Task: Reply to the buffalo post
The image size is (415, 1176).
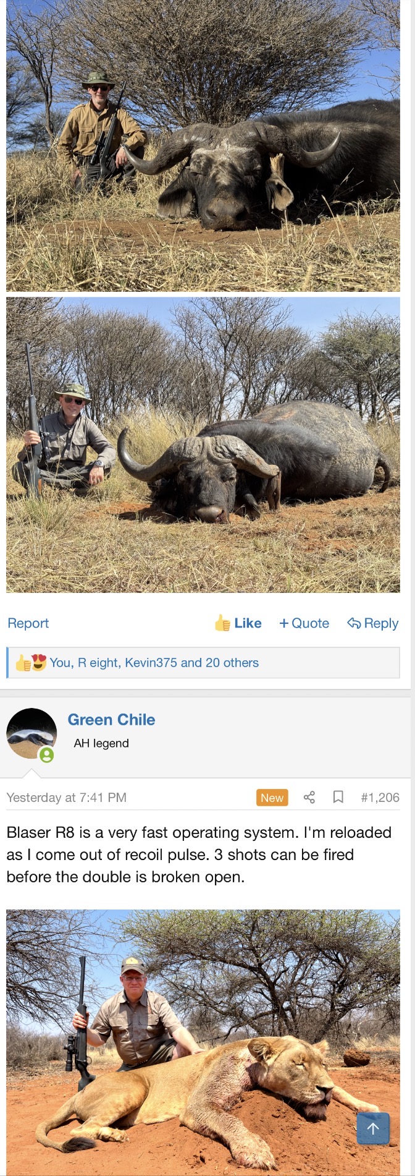Action: tap(373, 623)
